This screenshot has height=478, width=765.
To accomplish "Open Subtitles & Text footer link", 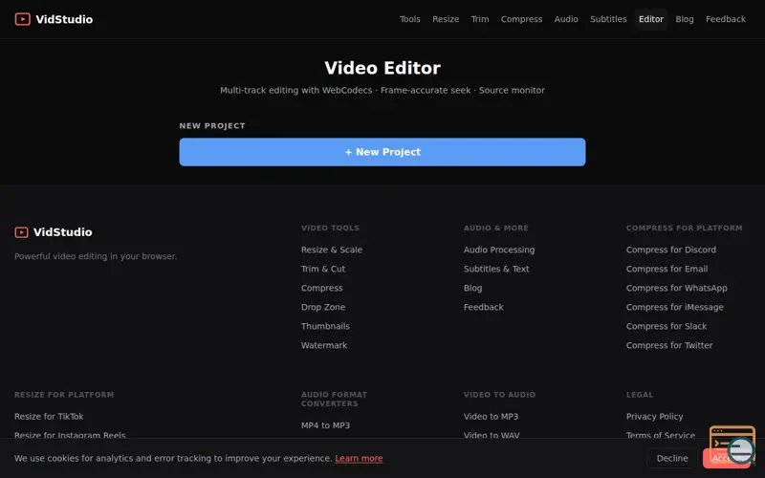I will (496, 269).
